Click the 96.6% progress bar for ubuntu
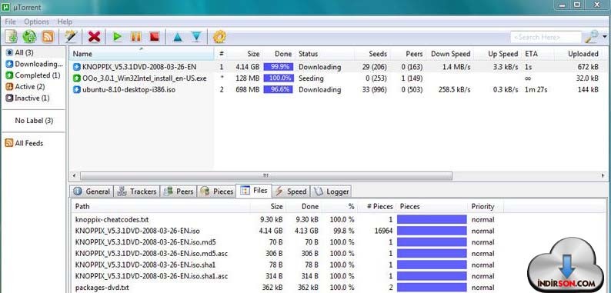Screen dimensions: 611x293 coord(279,90)
